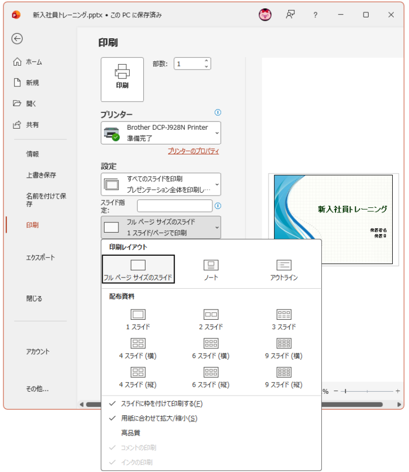Click the back arrow icon
Viewport: 409px width, 472px height.
coord(17,38)
